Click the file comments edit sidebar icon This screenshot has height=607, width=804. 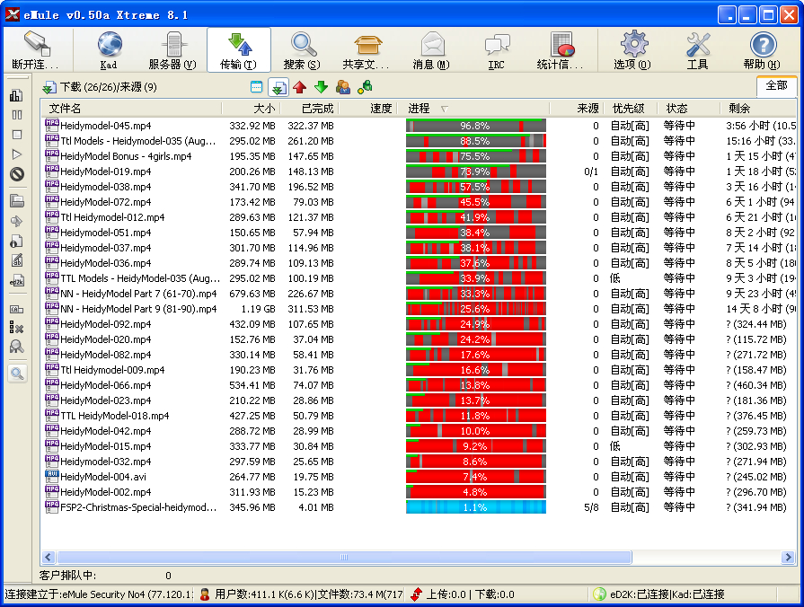click(17, 260)
